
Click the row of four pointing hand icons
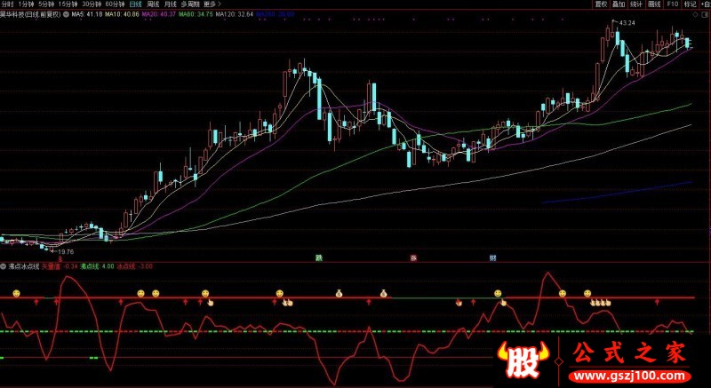[601, 303]
